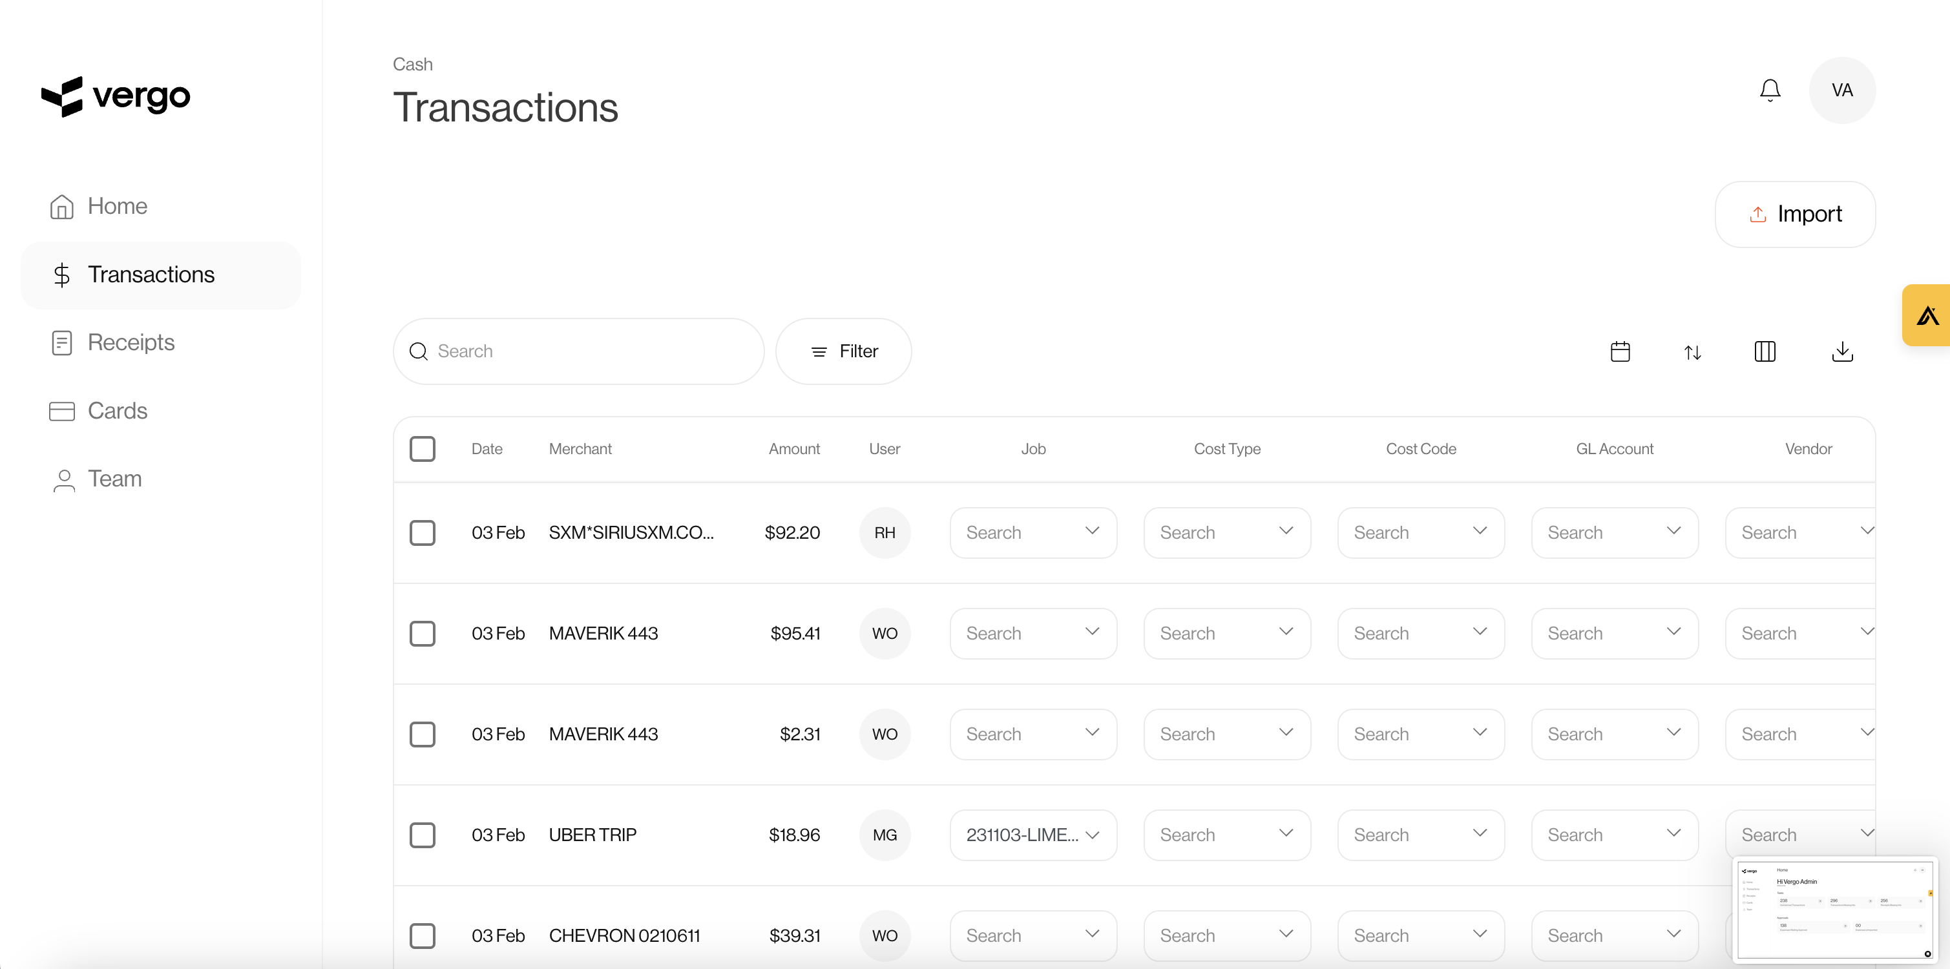Open the Filter panel

click(843, 351)
